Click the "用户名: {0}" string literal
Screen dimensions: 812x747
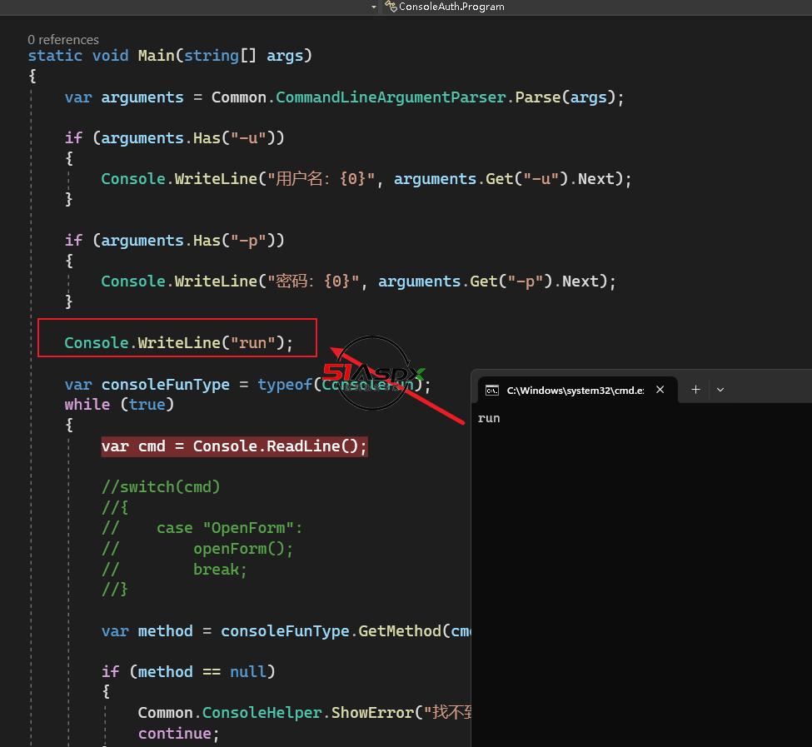[x=321, y=178]
